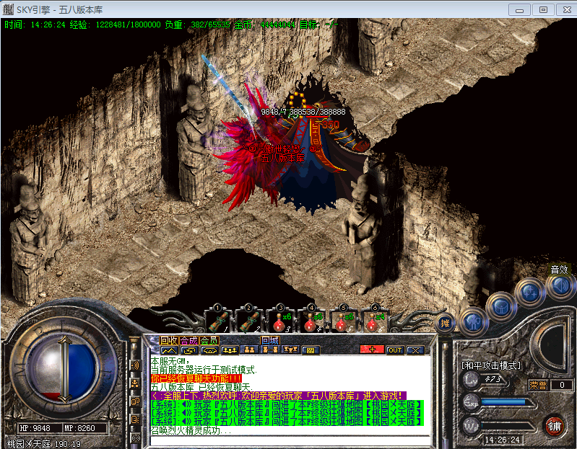This screenshot has height=449, width=577.
Task: Toggle the private whisper channel icon
Action: [x=136, y=401]
